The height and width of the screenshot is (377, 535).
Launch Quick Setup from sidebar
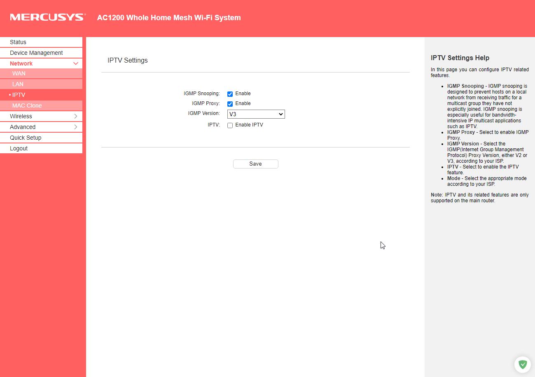[26, 138]
